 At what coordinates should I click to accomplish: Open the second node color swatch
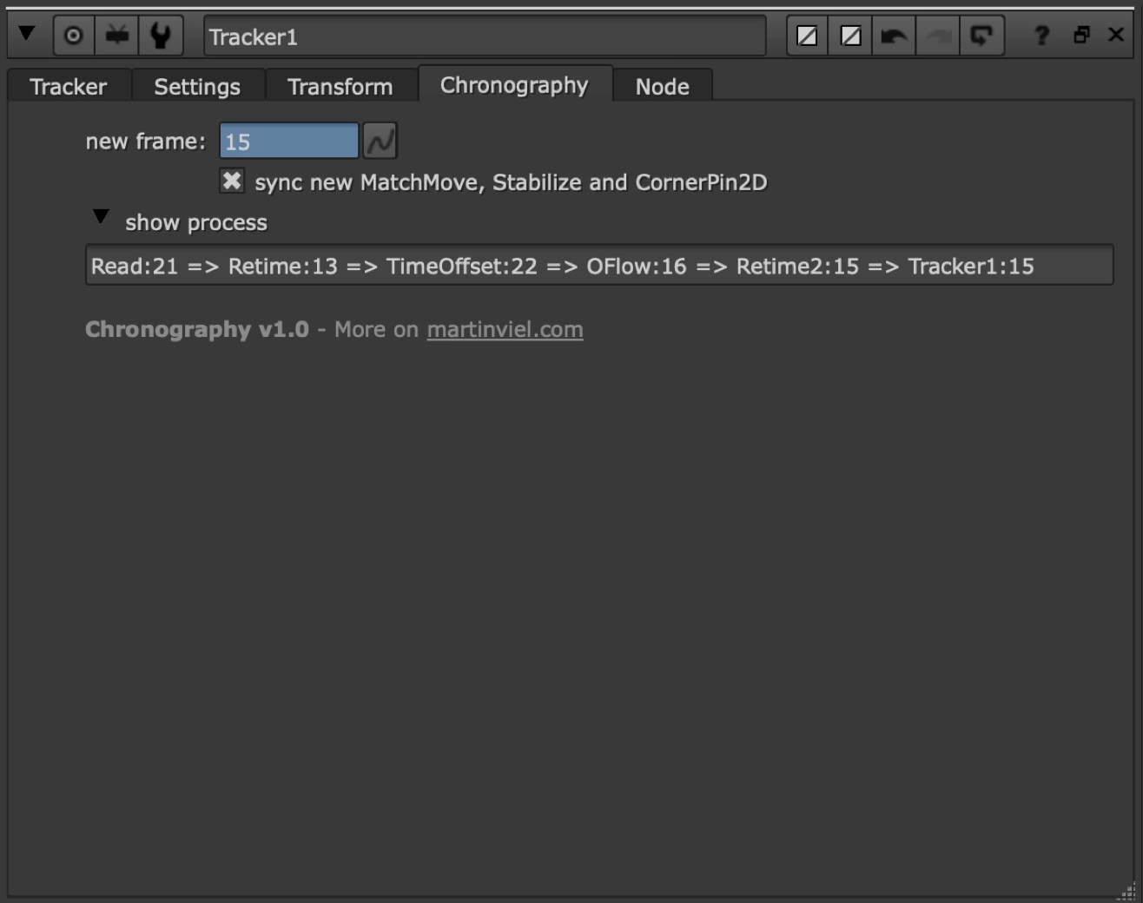click(851, 36)
